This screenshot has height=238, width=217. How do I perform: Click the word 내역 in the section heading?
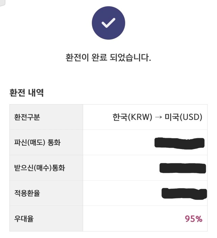click(x=36, y=93)
